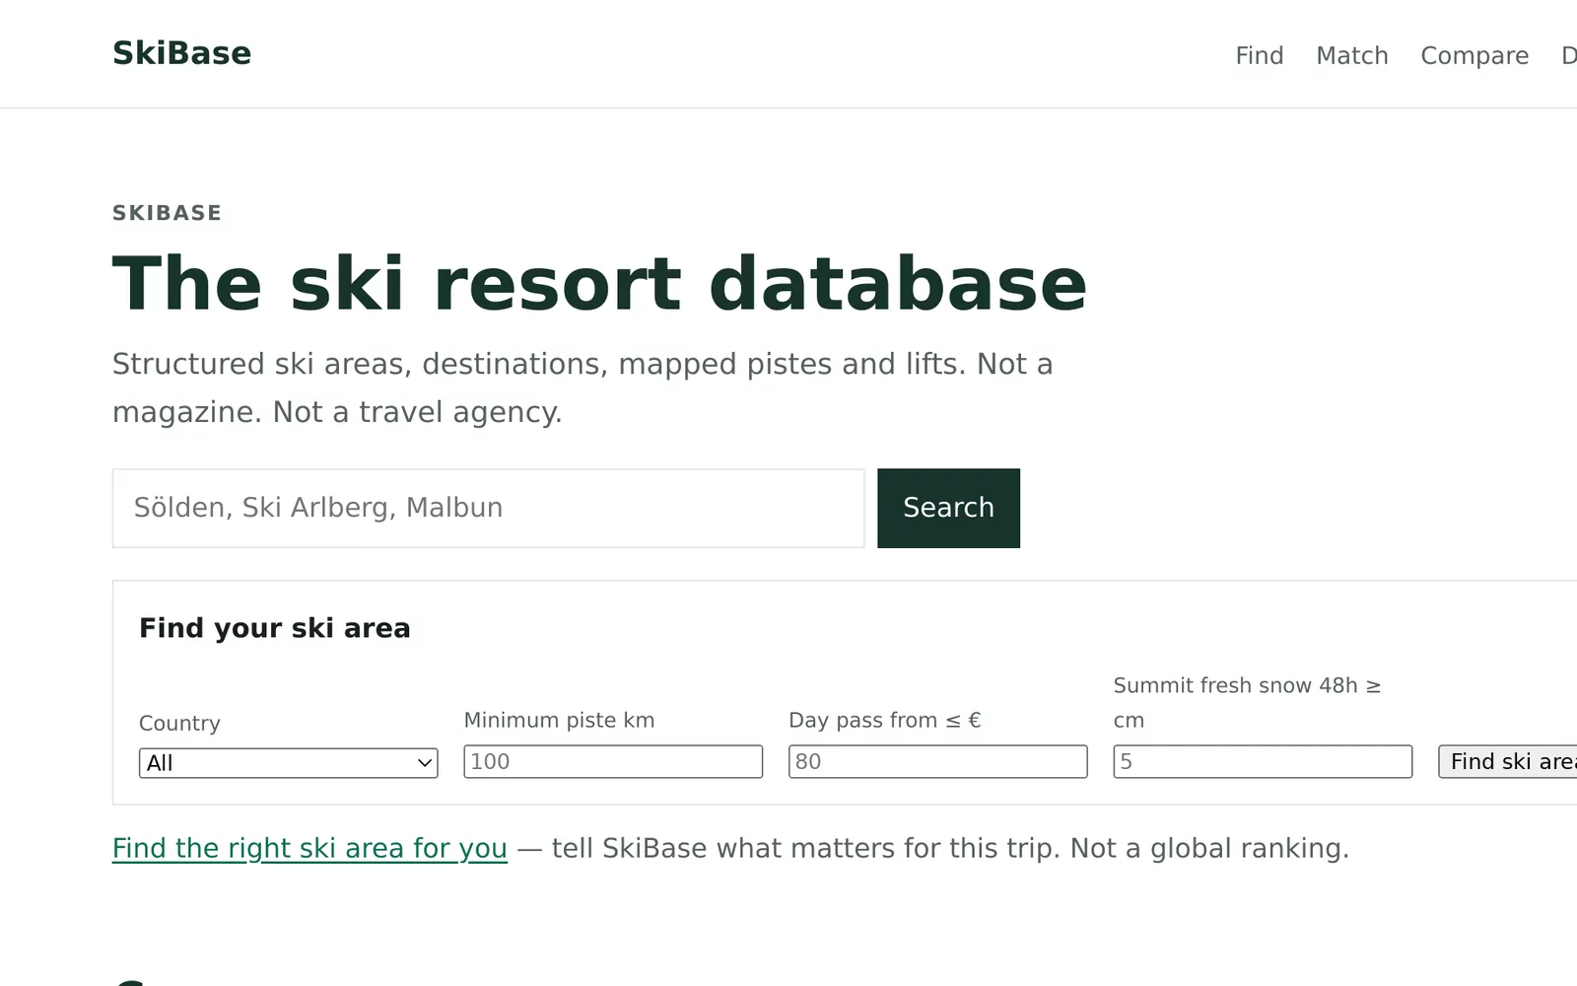Viewport: 1577px width, 986px height.
Task: Focus the resort name search box
Action: pyautogui.click(x=488, y=508)
